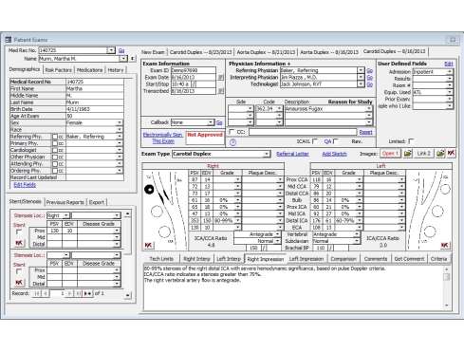Check the Limited checkbox
Image resolution: width=464 pixels, height=352 pixels.
pos(411,141)
